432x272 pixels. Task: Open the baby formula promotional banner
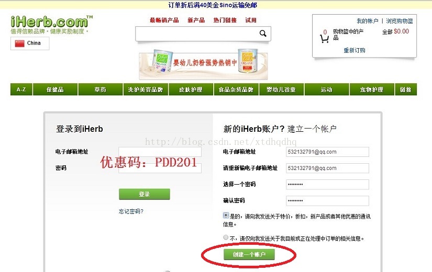pos(203,64)
